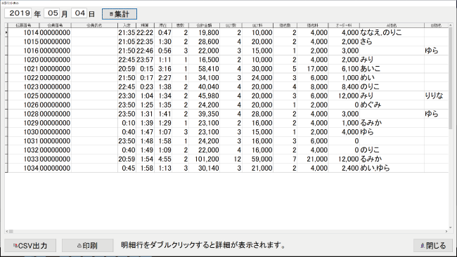Click the B指名 cell りりな
The height and width of the screenshot is (257, 457).
tap(436, 95)
